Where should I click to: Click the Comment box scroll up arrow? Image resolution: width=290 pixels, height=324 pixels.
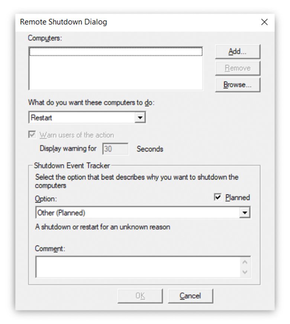click(245, 262)
